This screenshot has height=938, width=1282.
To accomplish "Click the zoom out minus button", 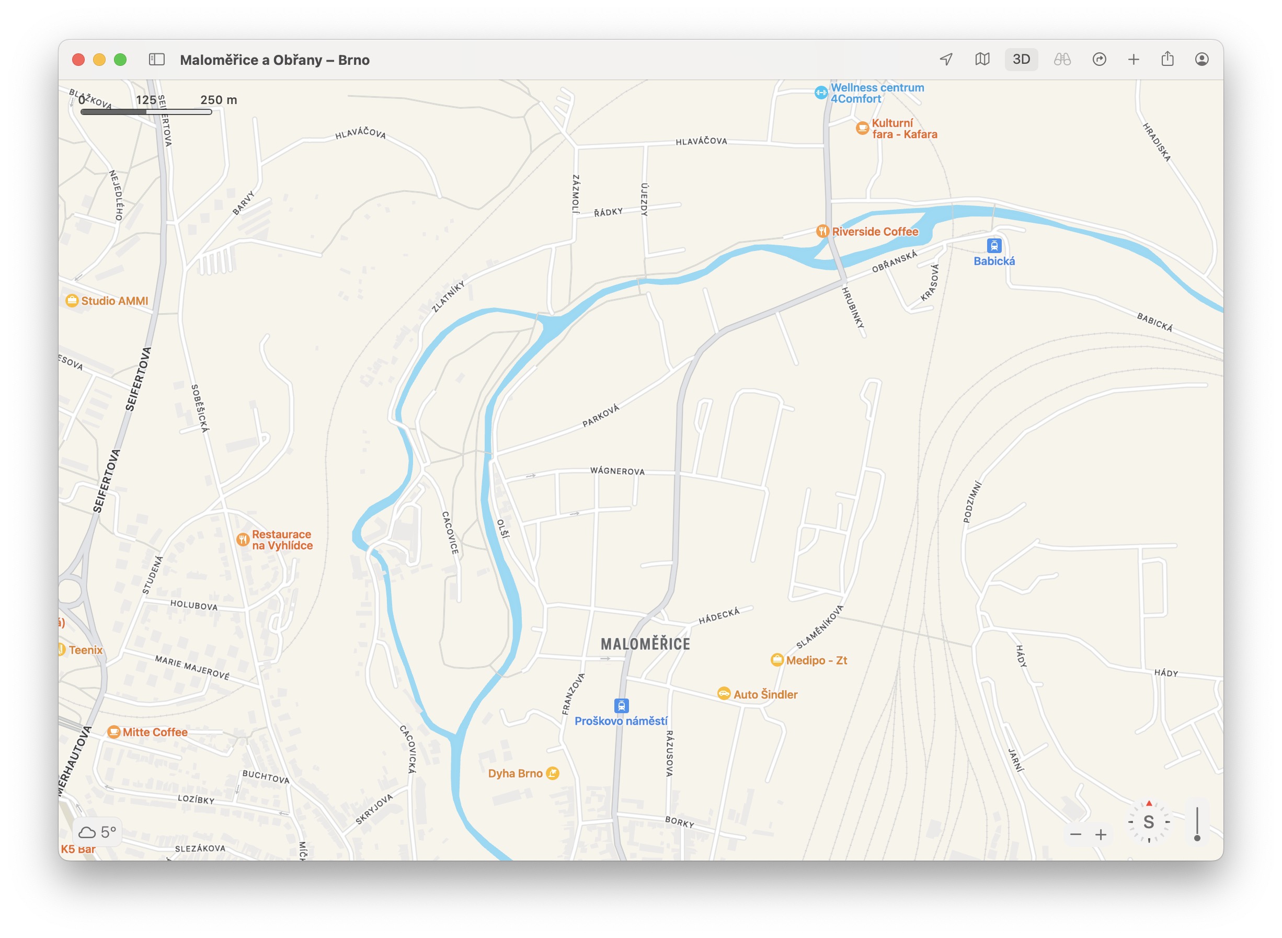I will 1075,834.
